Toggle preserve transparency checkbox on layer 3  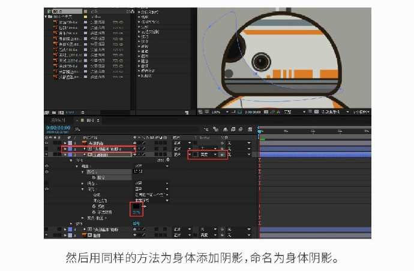[x=195, y=154]
